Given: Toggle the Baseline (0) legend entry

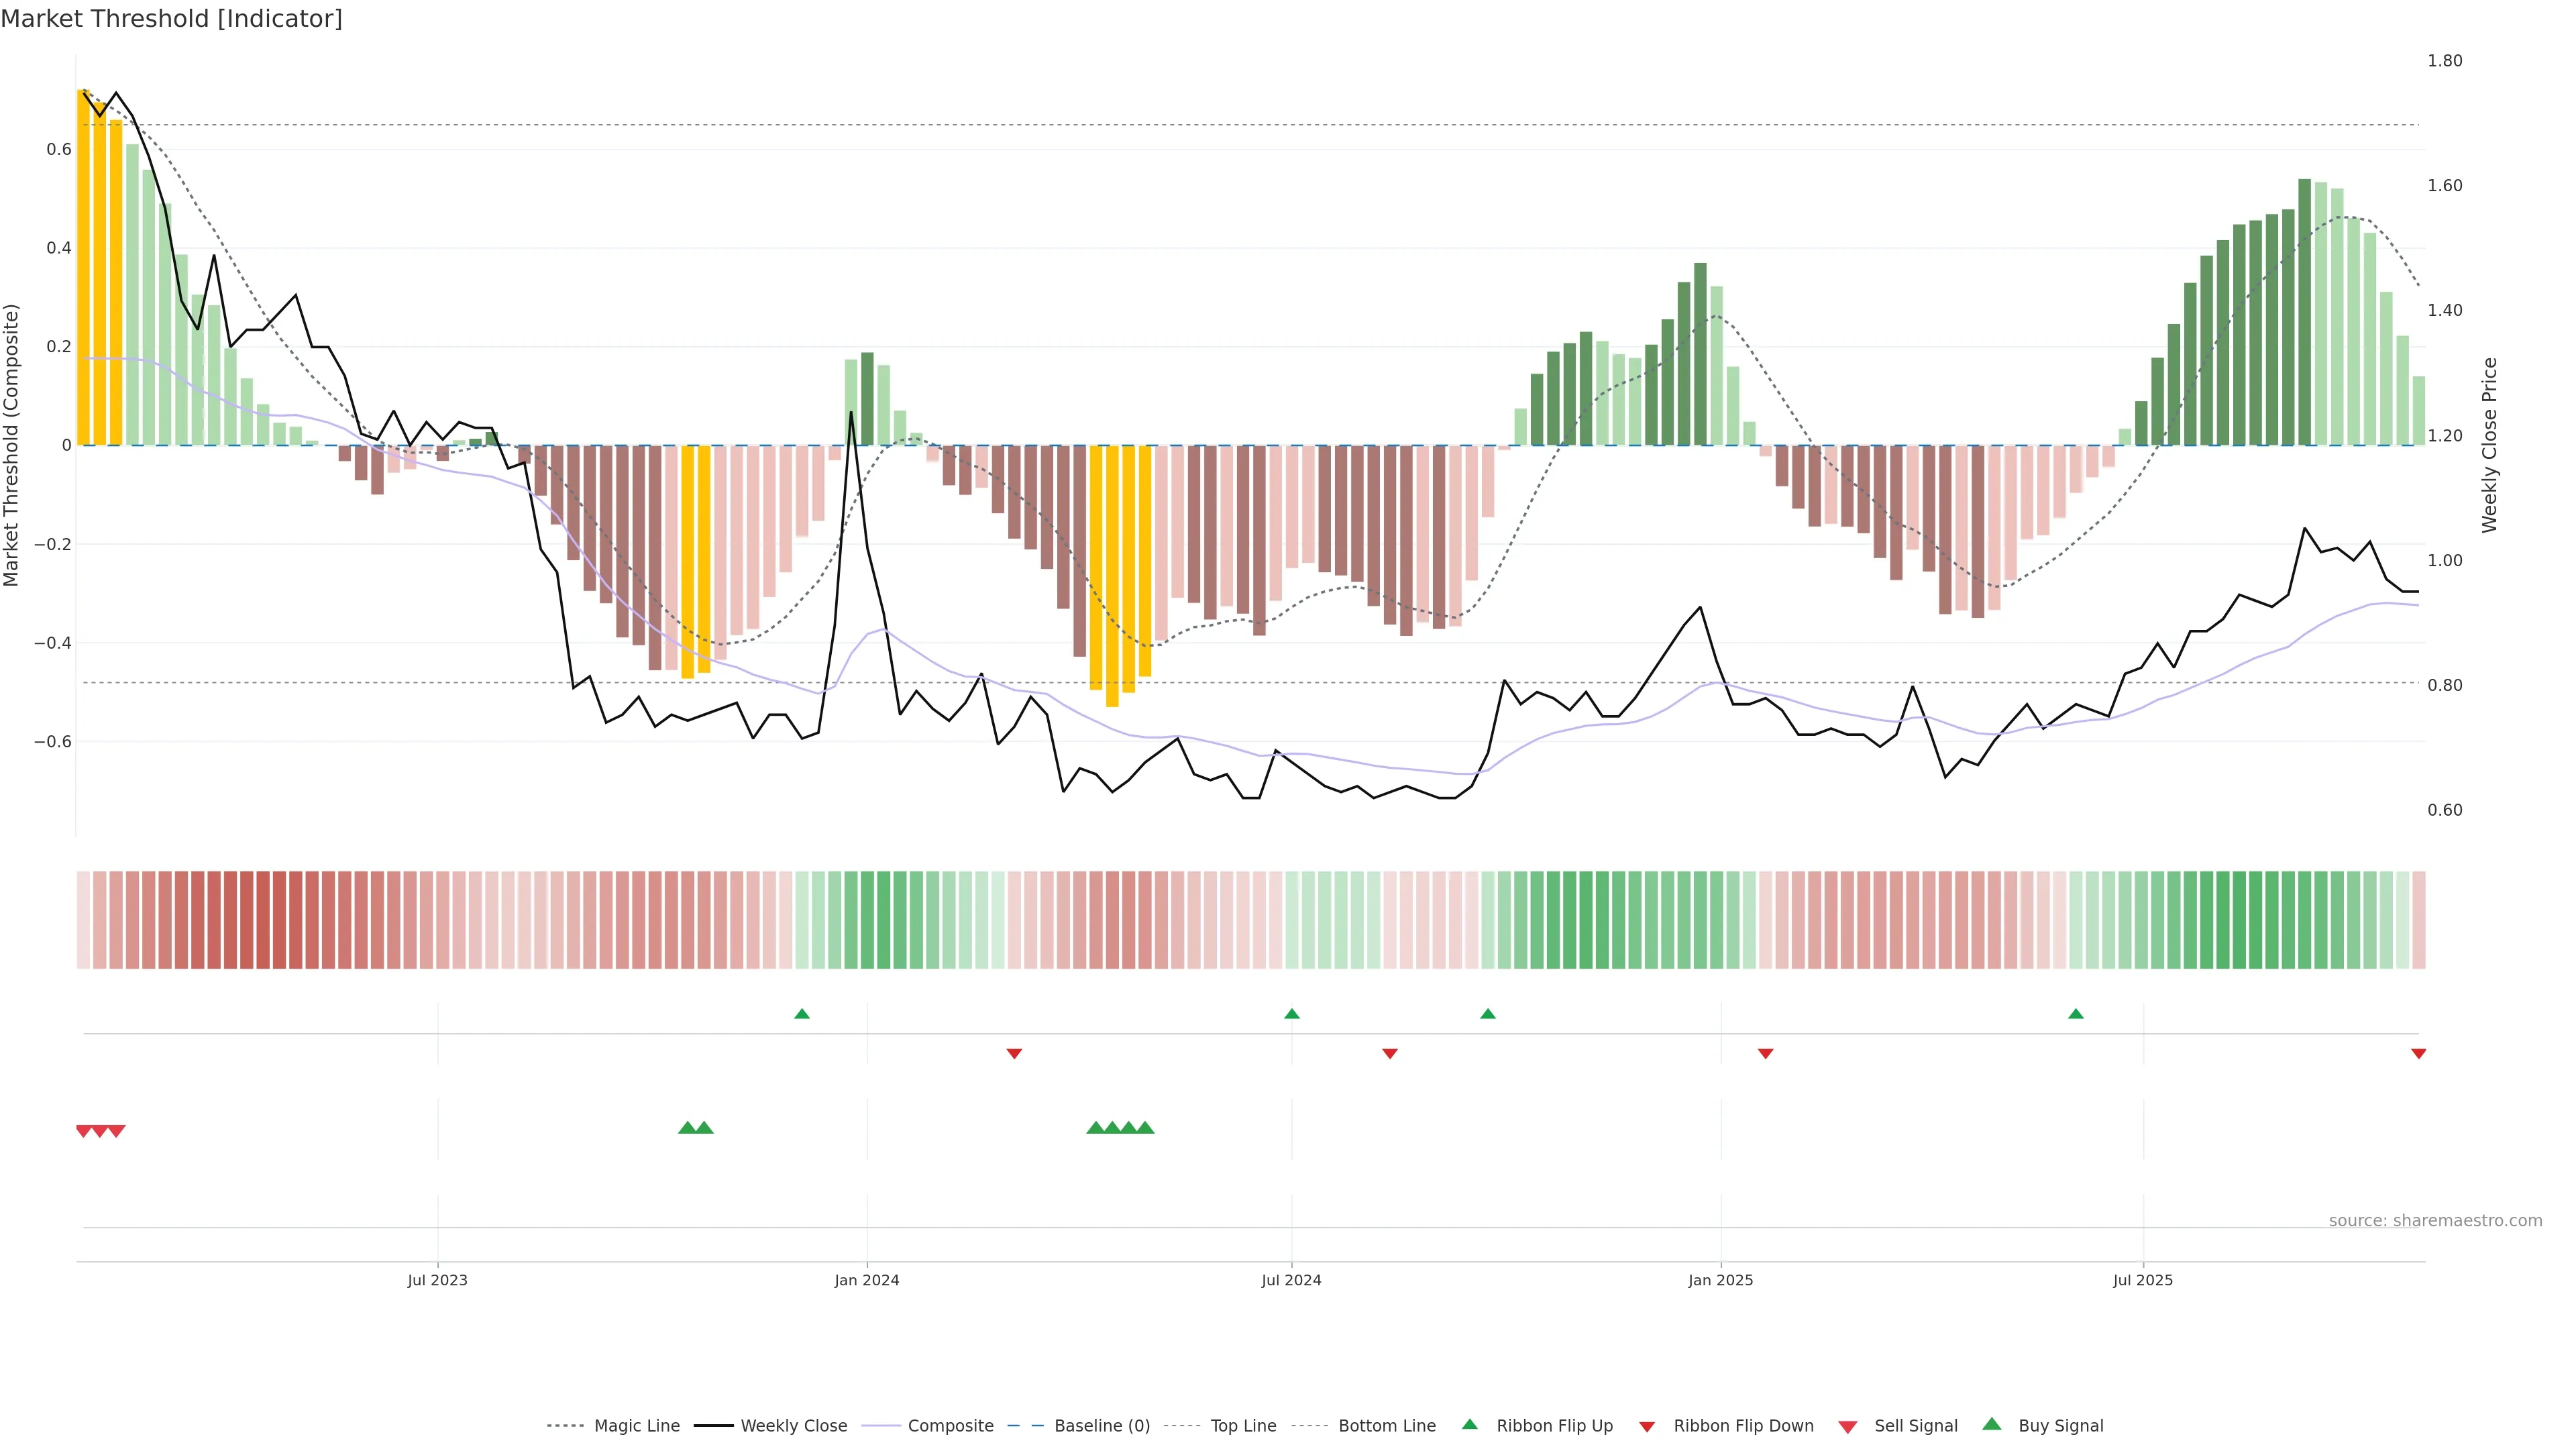Looking at the screenshot, I should point(1102,1426).
